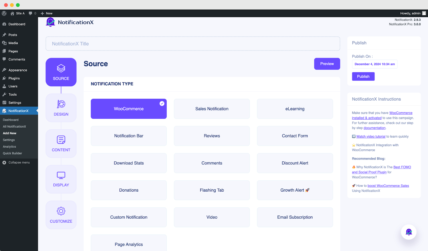Open Analytics submenu item
Screen dimensions: 428x251
pos(9,147)
